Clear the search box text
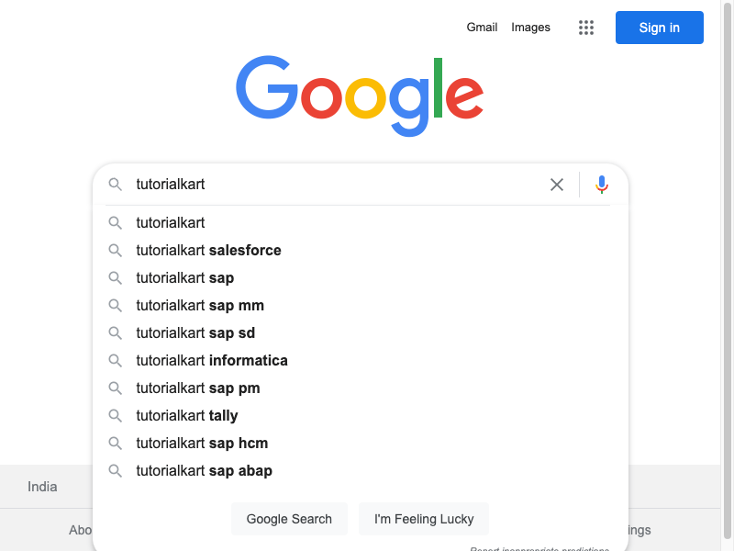The height and width of the screenshot is (551, 734). [557, 185]
